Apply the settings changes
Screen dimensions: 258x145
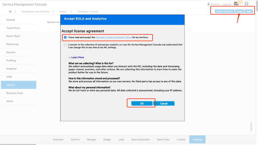[239, 11]
